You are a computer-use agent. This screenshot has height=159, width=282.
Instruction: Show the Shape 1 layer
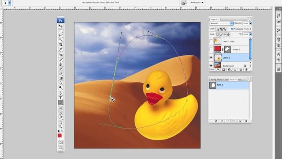pos(211,49)
